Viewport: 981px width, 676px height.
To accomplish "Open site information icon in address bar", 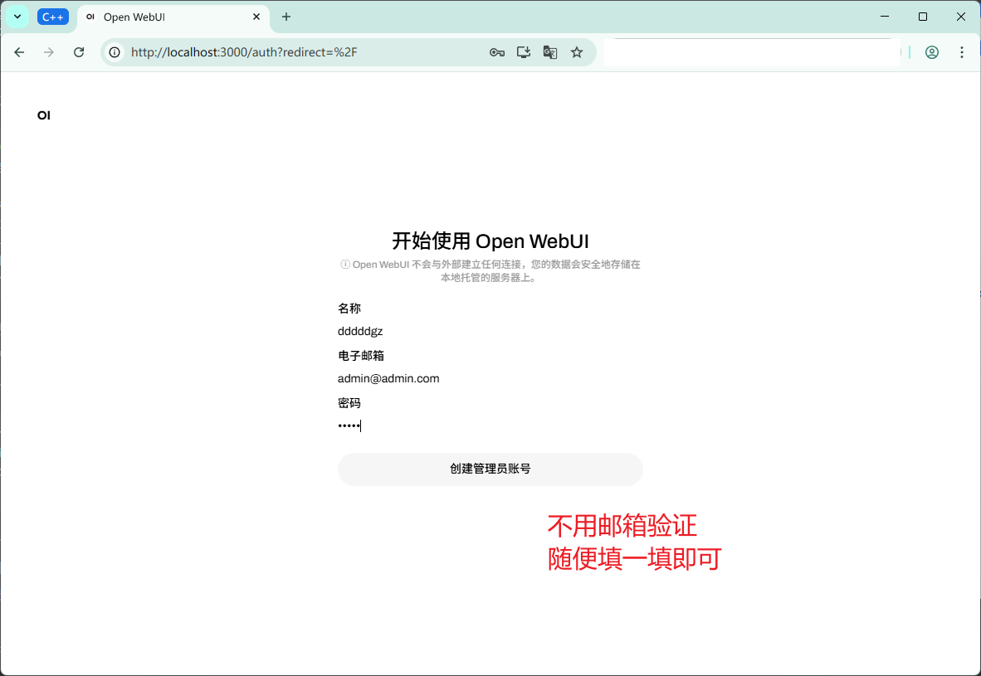I will pyautogui.click(x=115, y=52).
